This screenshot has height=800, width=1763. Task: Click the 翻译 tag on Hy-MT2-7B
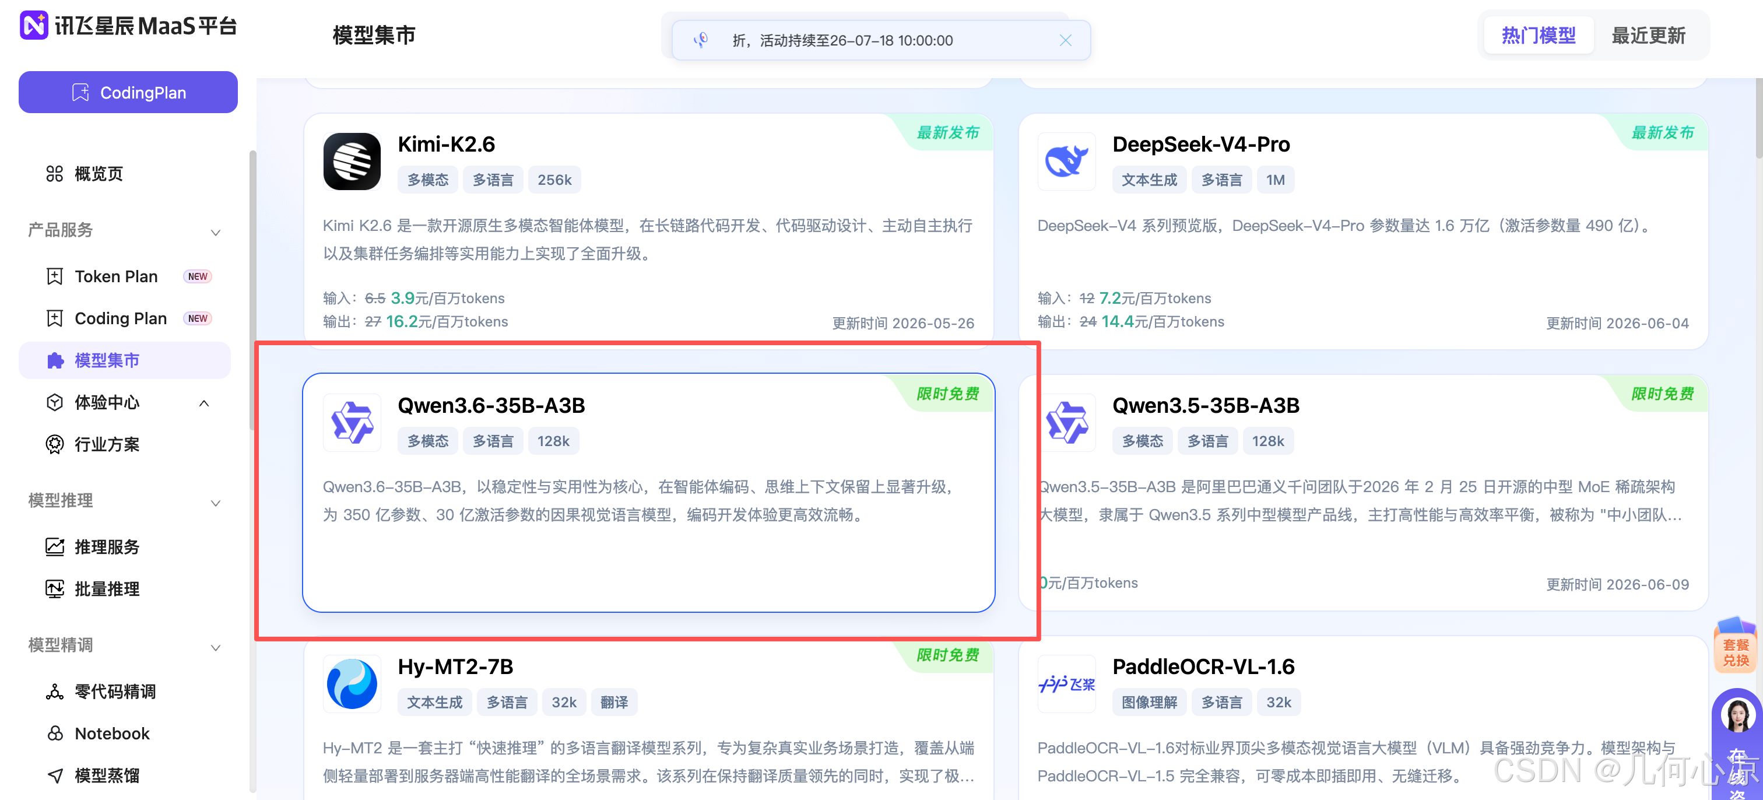614,702
